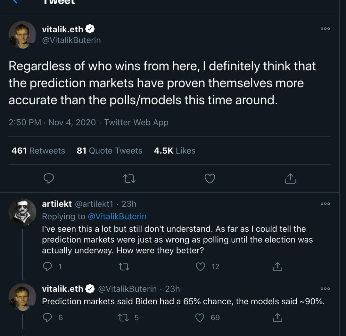Share Vitalik's 65% chance reply
Screen dimensions: 346x336
tap(277, 317)
